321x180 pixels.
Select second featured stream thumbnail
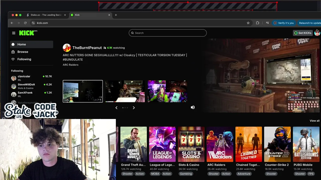pyautogui.click(x=125, y=91)
